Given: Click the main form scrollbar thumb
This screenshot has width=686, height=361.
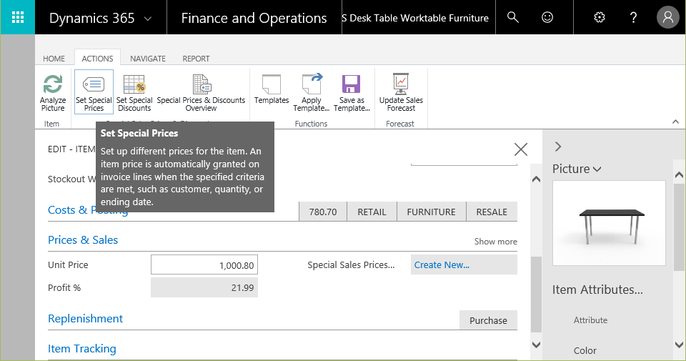Looking at the screenshot, I should pos(537,295).
